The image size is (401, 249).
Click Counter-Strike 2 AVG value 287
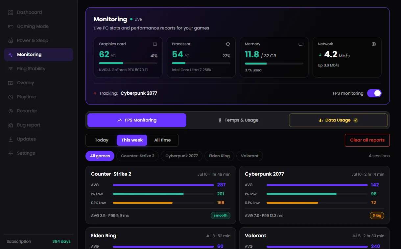point(221,185)
